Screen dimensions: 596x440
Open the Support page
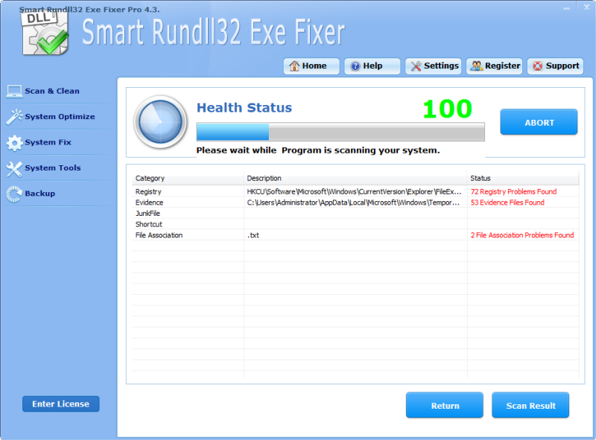pos(555,66)
